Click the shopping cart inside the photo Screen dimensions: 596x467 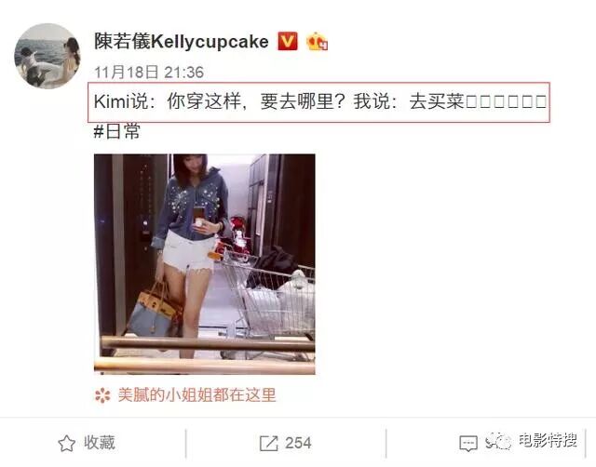269,300
